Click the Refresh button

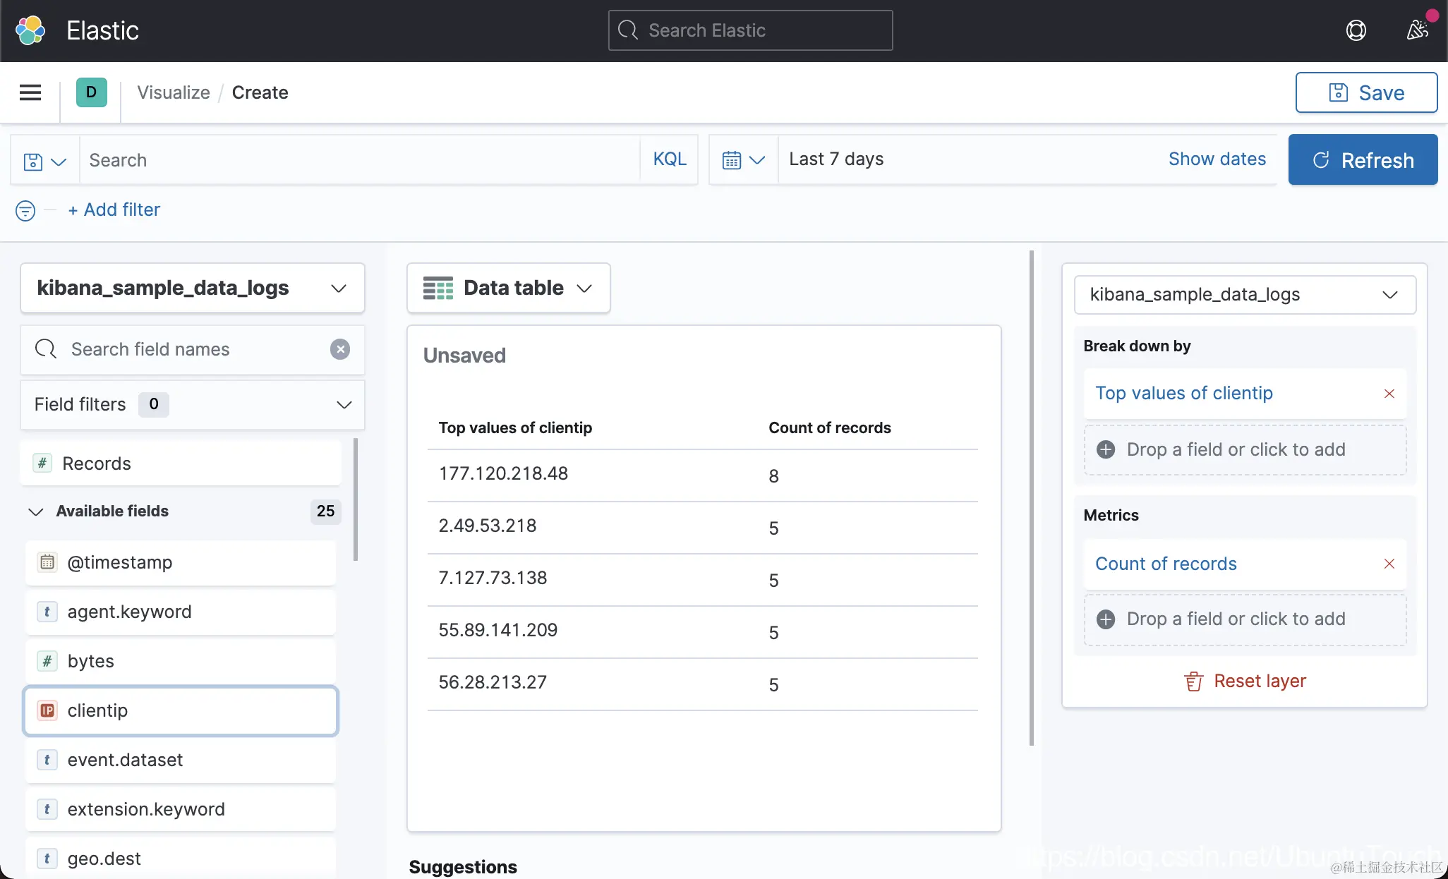click(x=1363, y=160)
